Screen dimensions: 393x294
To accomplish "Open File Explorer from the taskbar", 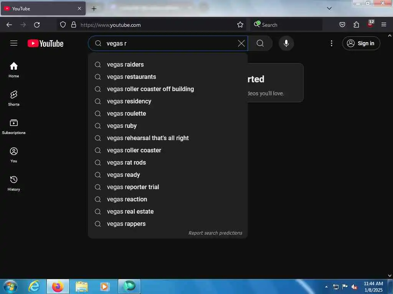I will 81,287.
